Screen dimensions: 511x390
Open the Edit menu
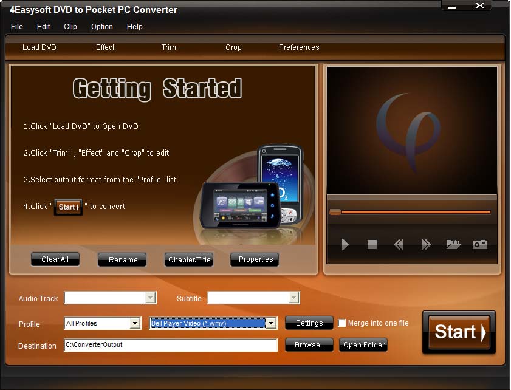point(43,27)
